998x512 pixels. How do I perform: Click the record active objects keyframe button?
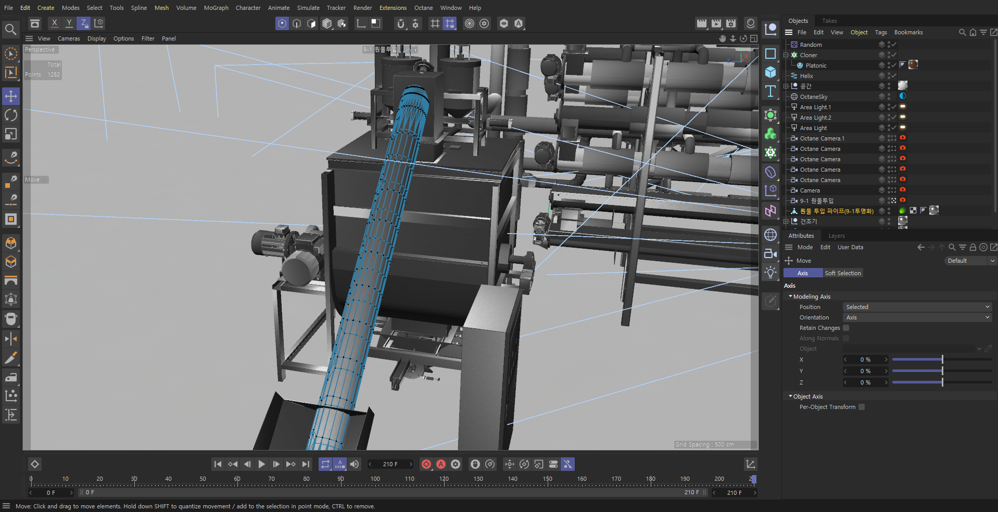point(426,464)
